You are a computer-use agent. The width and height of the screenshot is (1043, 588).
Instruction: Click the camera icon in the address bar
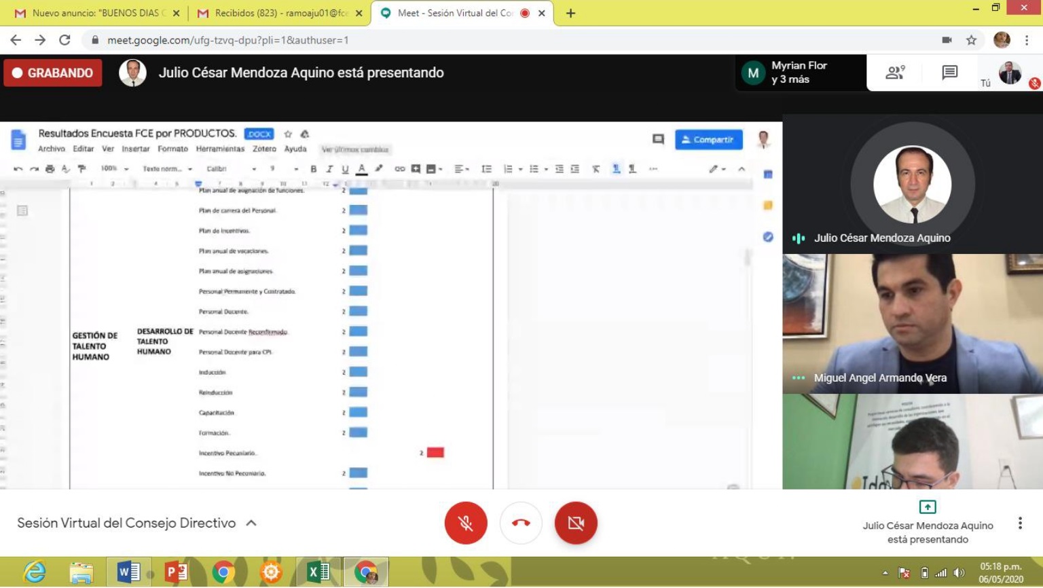coord(947,40)
